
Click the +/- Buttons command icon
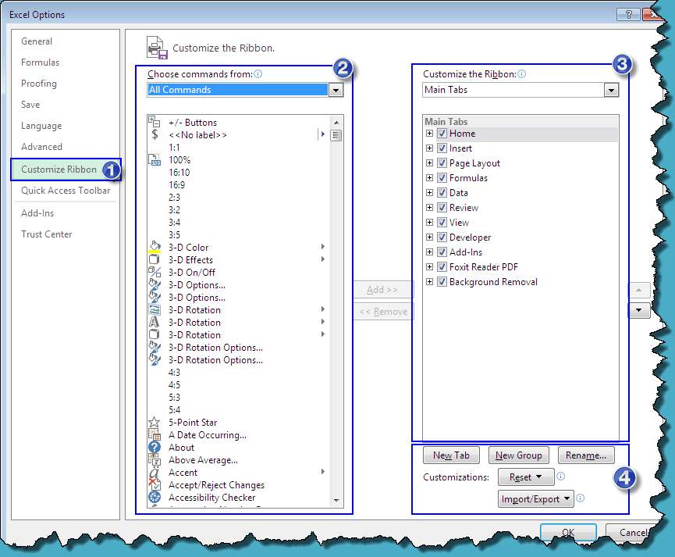pos(154,122)
